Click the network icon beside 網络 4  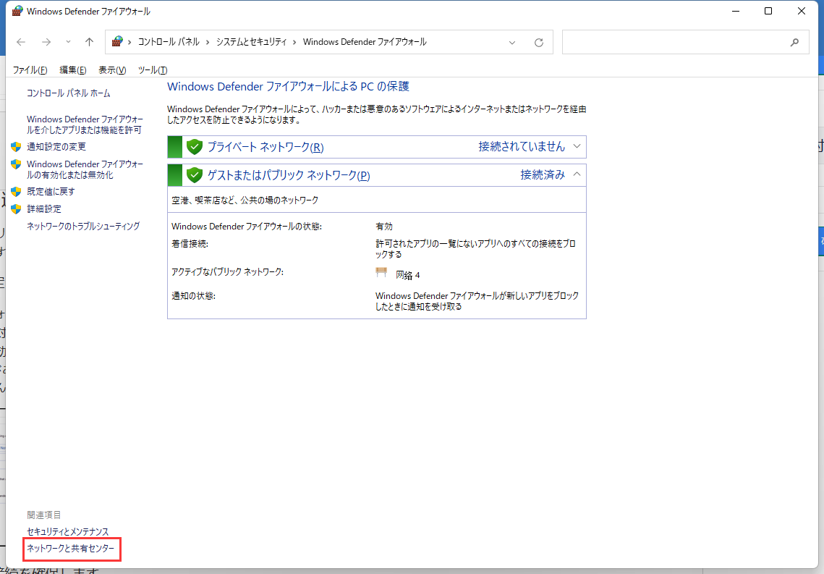(381, 271)
